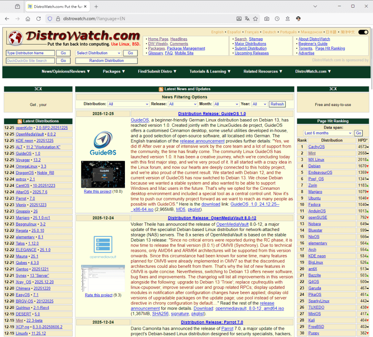The image size is (373, 337).
Task: Open the extensions icon in toolbar
Action: tap(288, 19)
